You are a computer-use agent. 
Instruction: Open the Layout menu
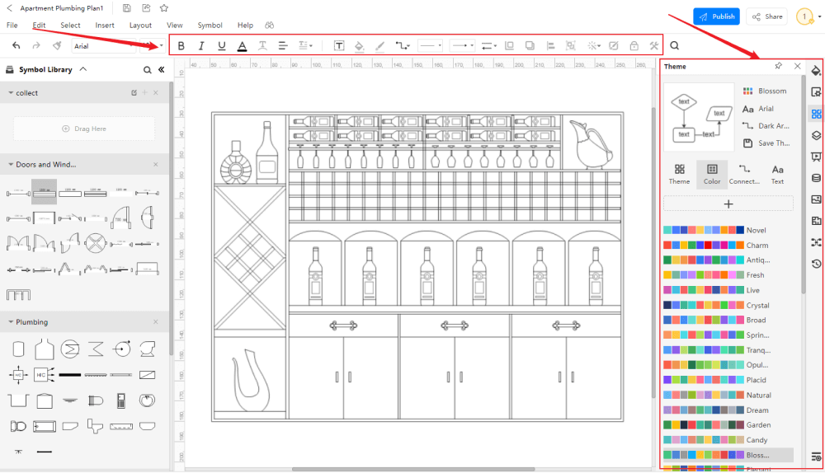click(x=140, y=26)
